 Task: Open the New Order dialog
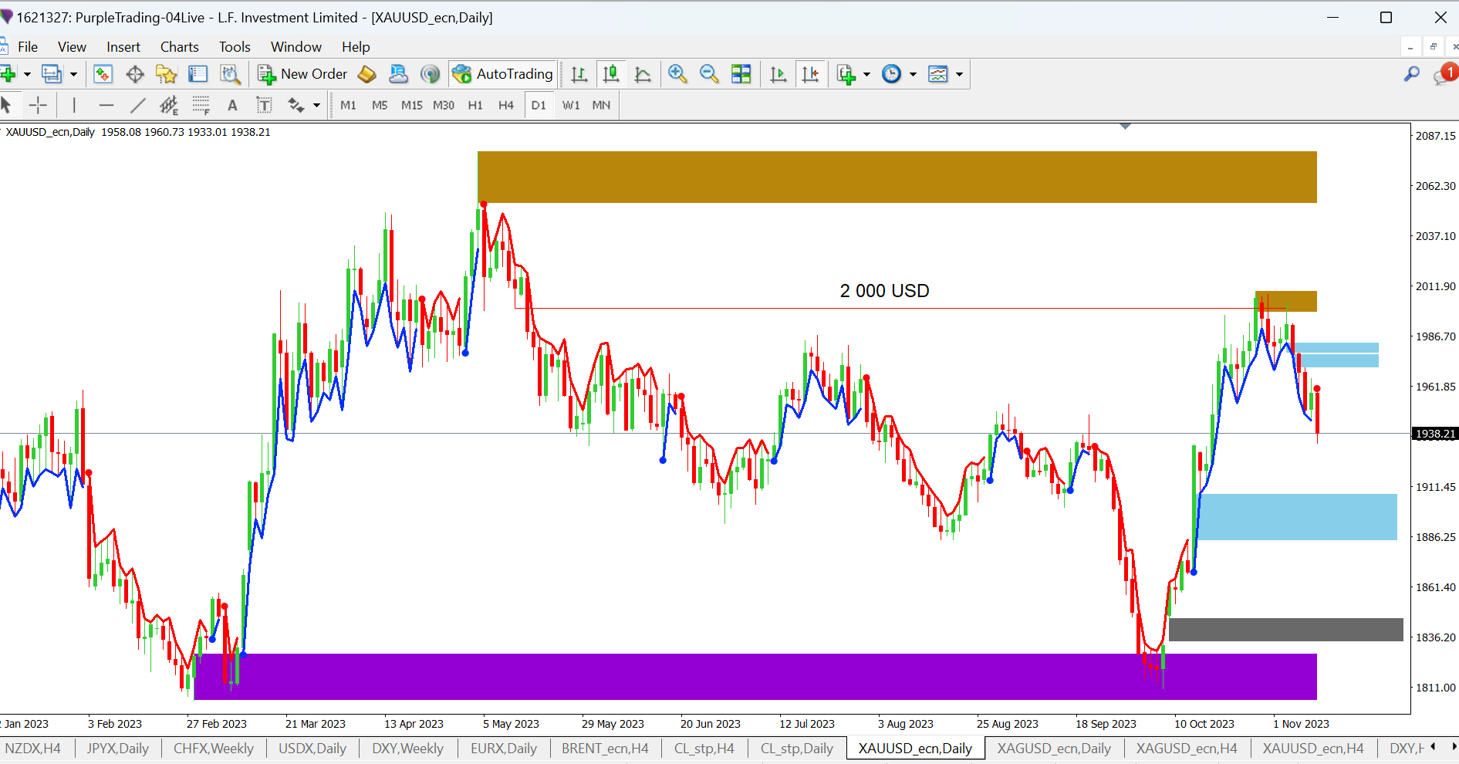(302, 74)
